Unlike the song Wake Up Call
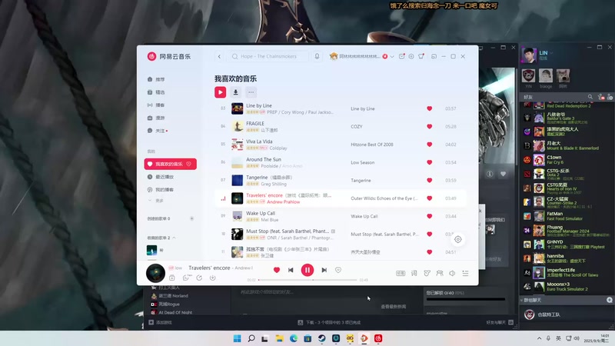The width and height of the screenshot is (615, 346). (x=430, y=216)
